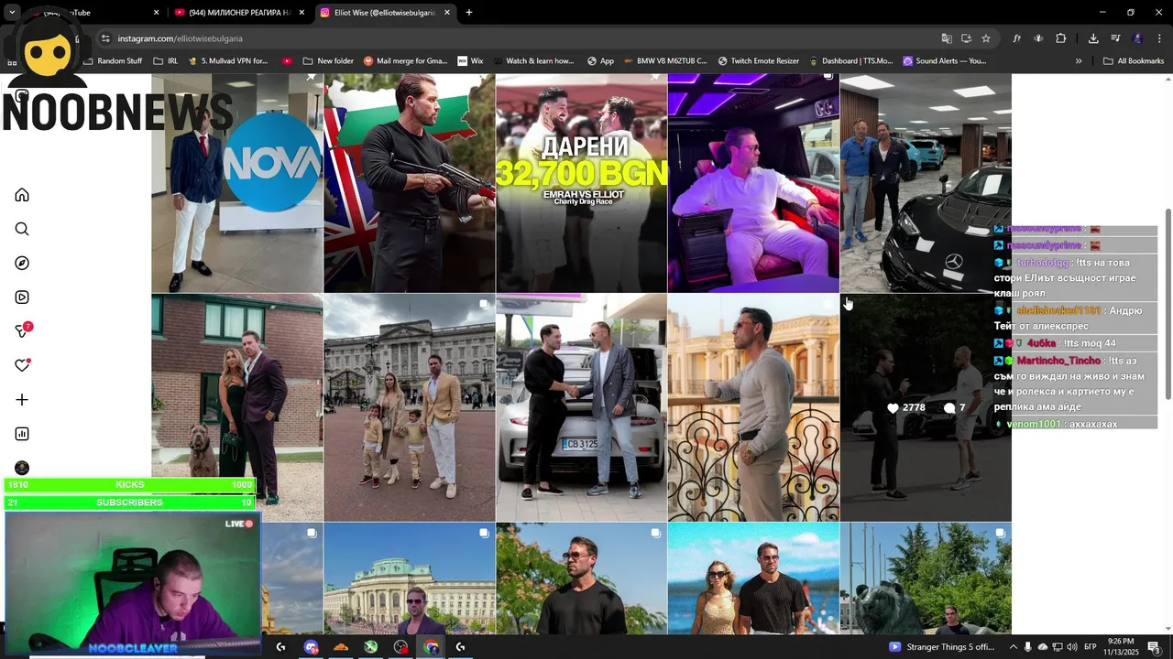Show hidden system tray icons

pyautogui.click(x=1014, y=647)
